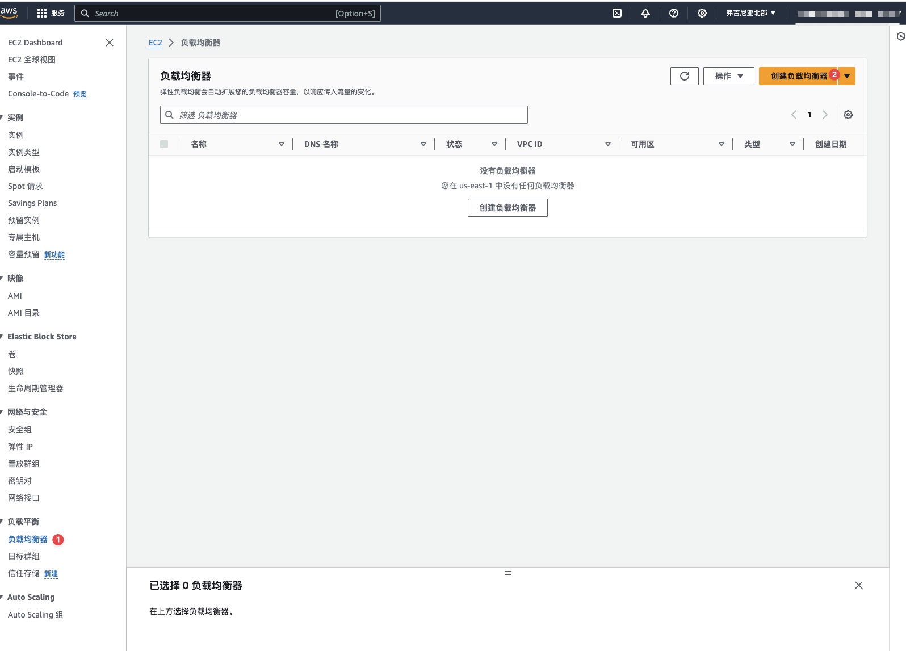Go to previous page arrow
Viewport: 906px width, 651px height.
(794, 115)
